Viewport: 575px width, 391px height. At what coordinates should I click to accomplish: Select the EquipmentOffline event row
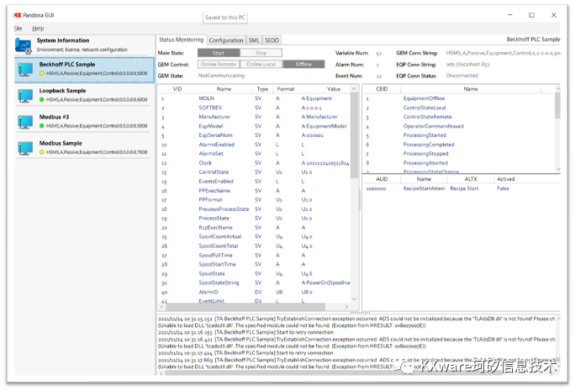[x=459, y=98]
